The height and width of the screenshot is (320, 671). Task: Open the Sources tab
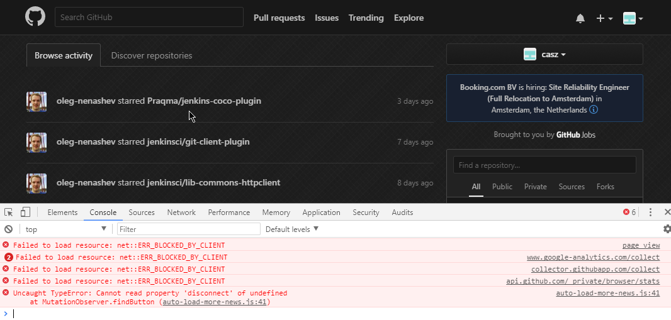point(142,212)
